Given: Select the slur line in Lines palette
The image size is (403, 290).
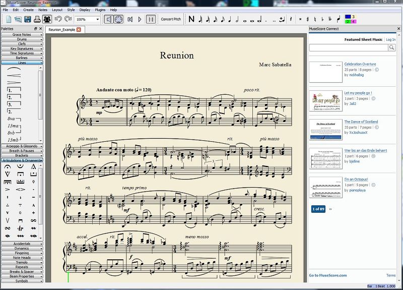Looking at the screenshot, I should pos(14,69).
